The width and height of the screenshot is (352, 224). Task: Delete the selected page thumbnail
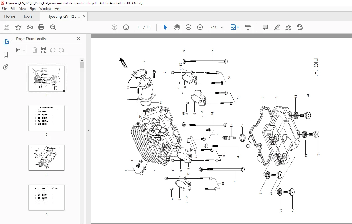tap(35, 50)
